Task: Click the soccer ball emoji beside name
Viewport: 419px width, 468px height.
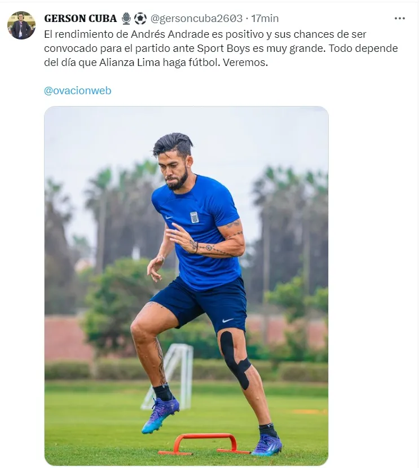Action: tap(140, 19)
